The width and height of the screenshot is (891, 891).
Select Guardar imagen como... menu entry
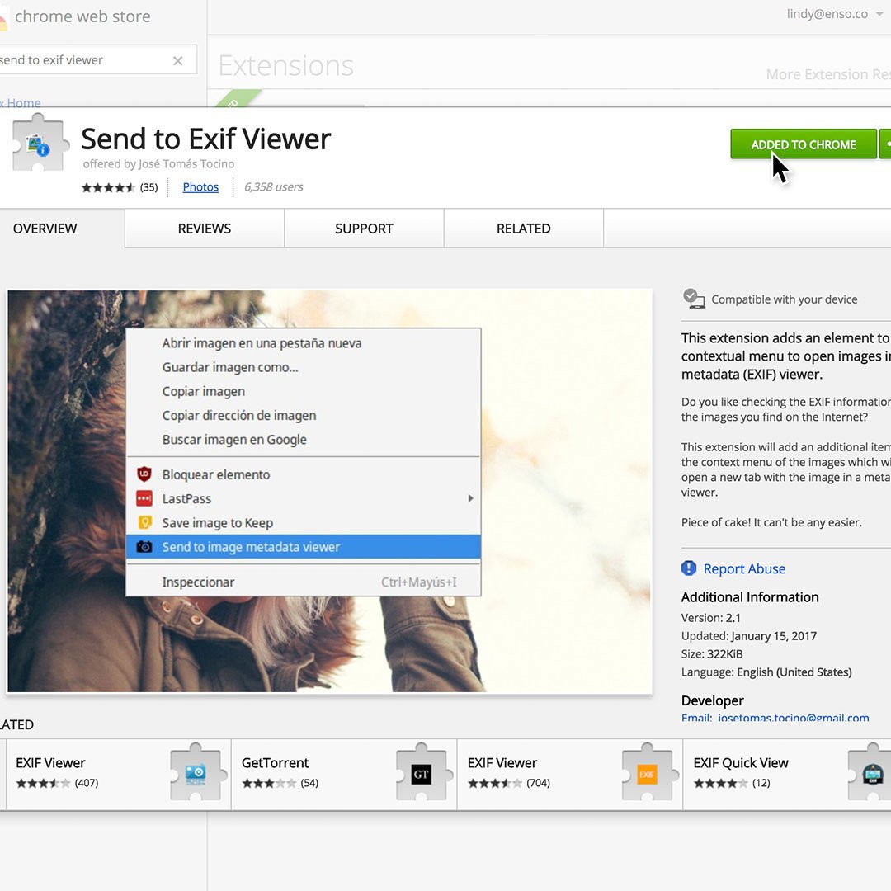(304, 367)
